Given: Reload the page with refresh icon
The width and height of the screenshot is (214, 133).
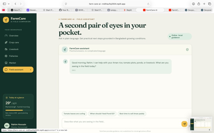Looking at the screenshot, I should coord(148,4).
